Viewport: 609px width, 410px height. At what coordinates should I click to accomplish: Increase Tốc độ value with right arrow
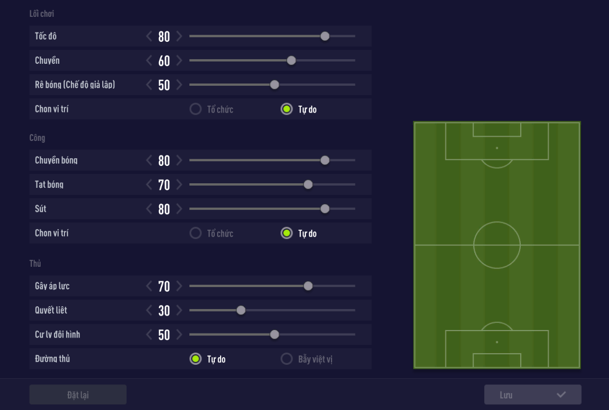pyautogui.click(x=179, y=37)
